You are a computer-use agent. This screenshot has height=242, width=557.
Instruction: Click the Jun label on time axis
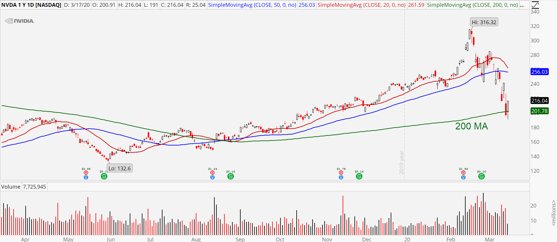pos(111,239)
